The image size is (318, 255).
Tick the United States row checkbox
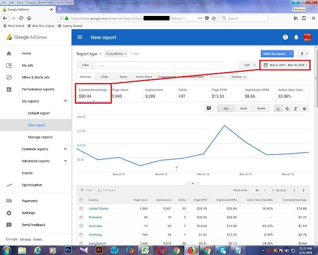coord(81,209)
